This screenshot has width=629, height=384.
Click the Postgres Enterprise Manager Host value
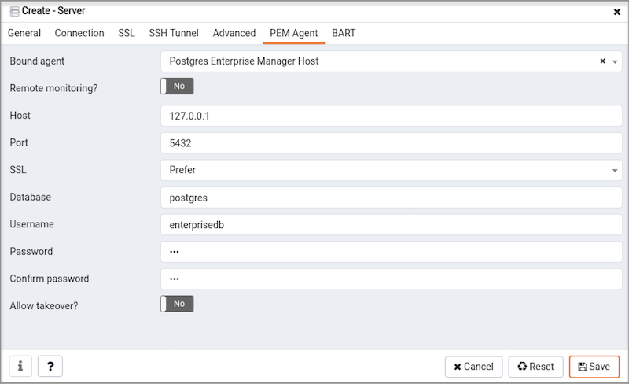pyautogui.click(x=244, y=61)
